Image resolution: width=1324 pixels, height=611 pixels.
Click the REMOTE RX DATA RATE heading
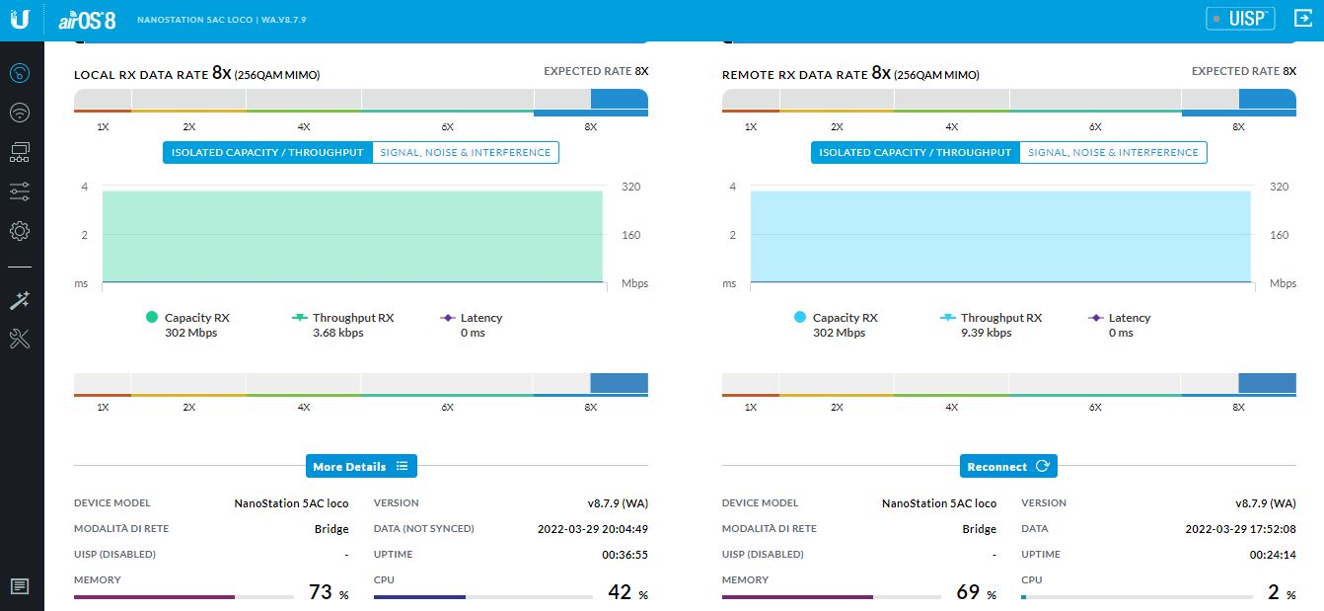tap(794, 75)
